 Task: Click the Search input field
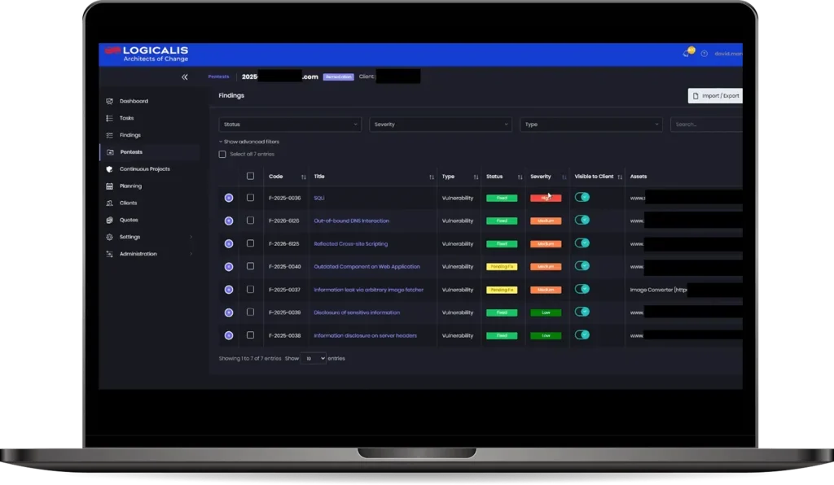pos(706,125)
